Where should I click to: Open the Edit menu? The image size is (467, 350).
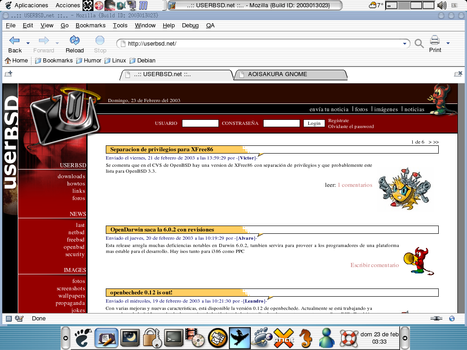[x=28, y=26]
